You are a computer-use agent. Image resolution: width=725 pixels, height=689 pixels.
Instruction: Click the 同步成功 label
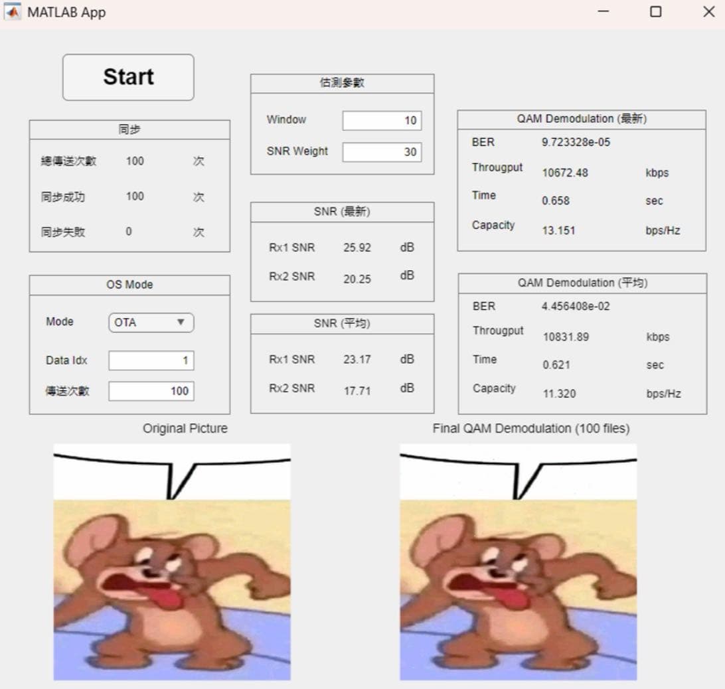pyautogui.click(x=63, y=197)
